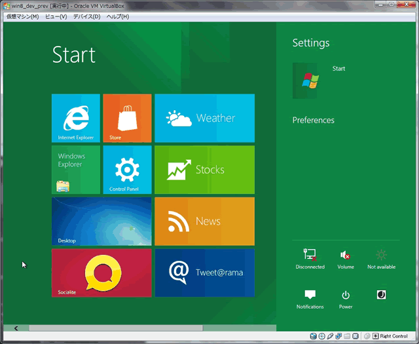Click the horizontal scrollbar thumb
419x344 pixels.
116,328
